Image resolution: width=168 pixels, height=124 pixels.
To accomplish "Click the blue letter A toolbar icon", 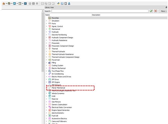I will click(x=15, y=4).
